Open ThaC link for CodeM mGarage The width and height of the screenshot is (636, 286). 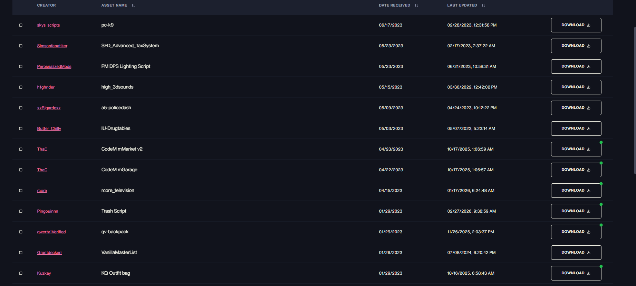point(42,170)
